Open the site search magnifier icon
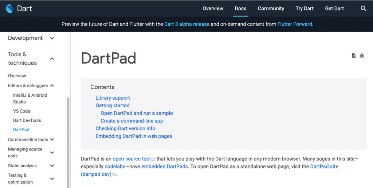373x188 pixels. (363, 9)
